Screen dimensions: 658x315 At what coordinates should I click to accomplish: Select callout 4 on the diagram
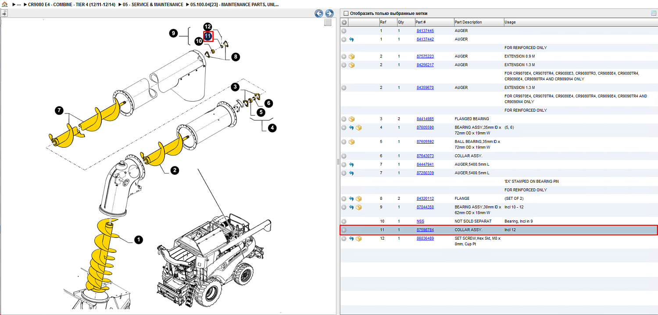(272, 128)
